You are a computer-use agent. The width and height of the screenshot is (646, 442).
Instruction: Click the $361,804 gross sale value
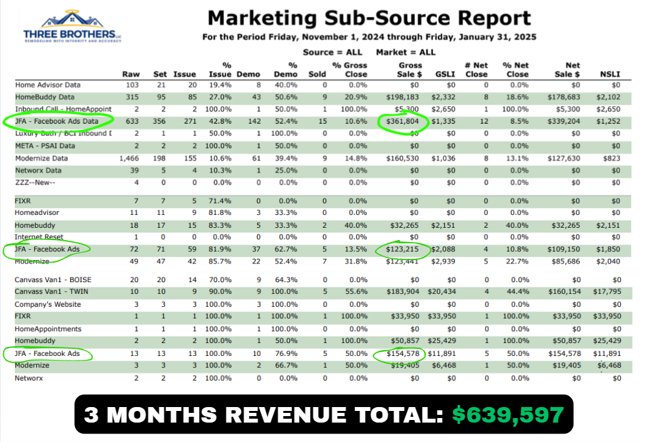(x=402, y=121)
